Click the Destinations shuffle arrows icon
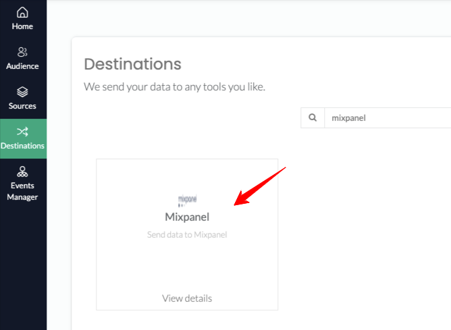The width and height of the screenshot is (451, 330). click(22, 132)
